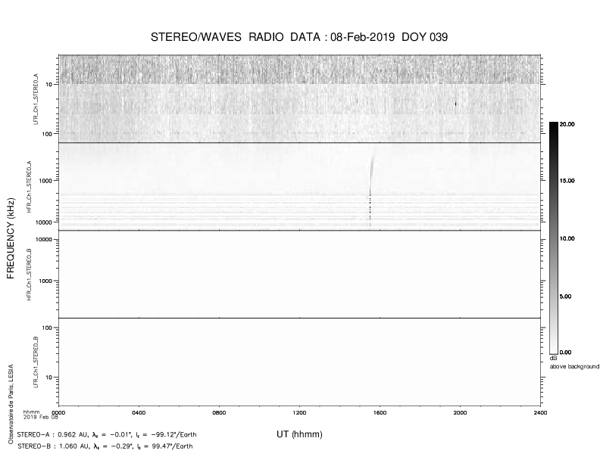Click the '0000' time axis label
Image resolution: width=600 pixels, height=463 pixels.
click(x=58, y=412)
